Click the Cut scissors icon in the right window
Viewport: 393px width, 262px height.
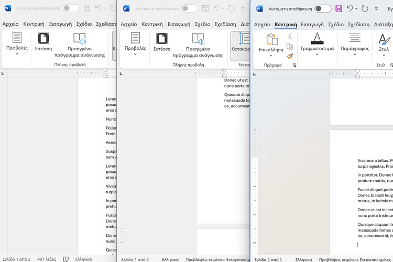coord(290,37)
